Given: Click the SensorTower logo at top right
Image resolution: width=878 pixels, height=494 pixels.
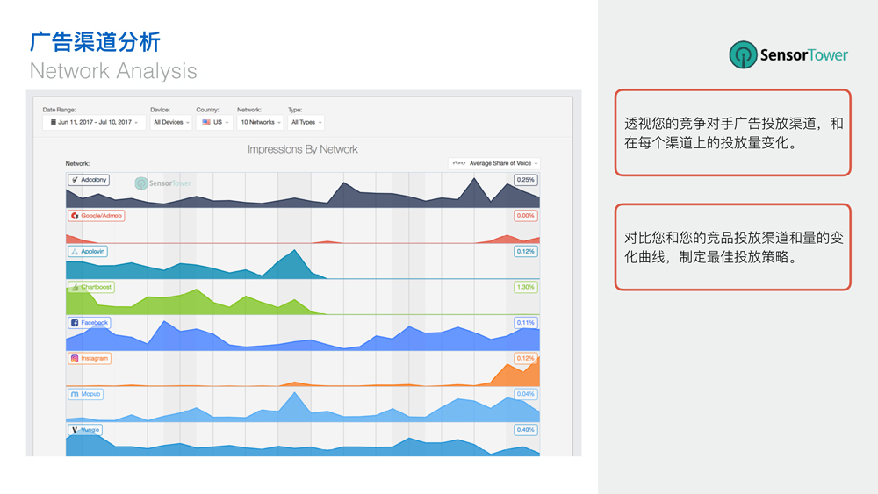Looking at the screenshot, I should pos(788,55).
